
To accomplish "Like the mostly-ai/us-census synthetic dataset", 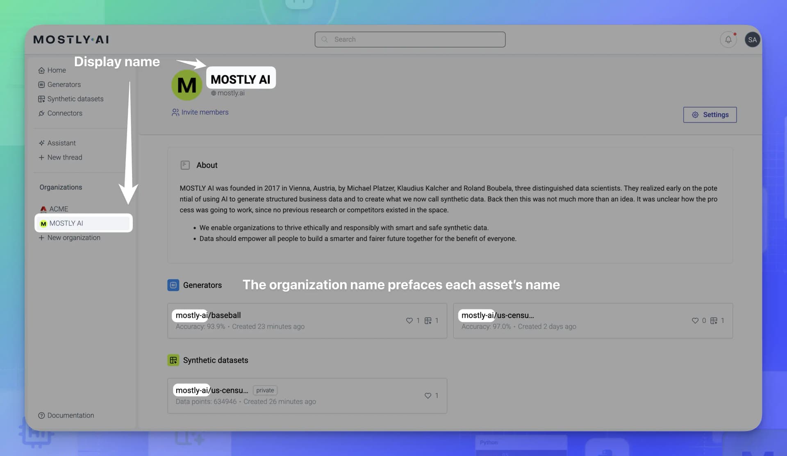I will [x=427, y=395].
